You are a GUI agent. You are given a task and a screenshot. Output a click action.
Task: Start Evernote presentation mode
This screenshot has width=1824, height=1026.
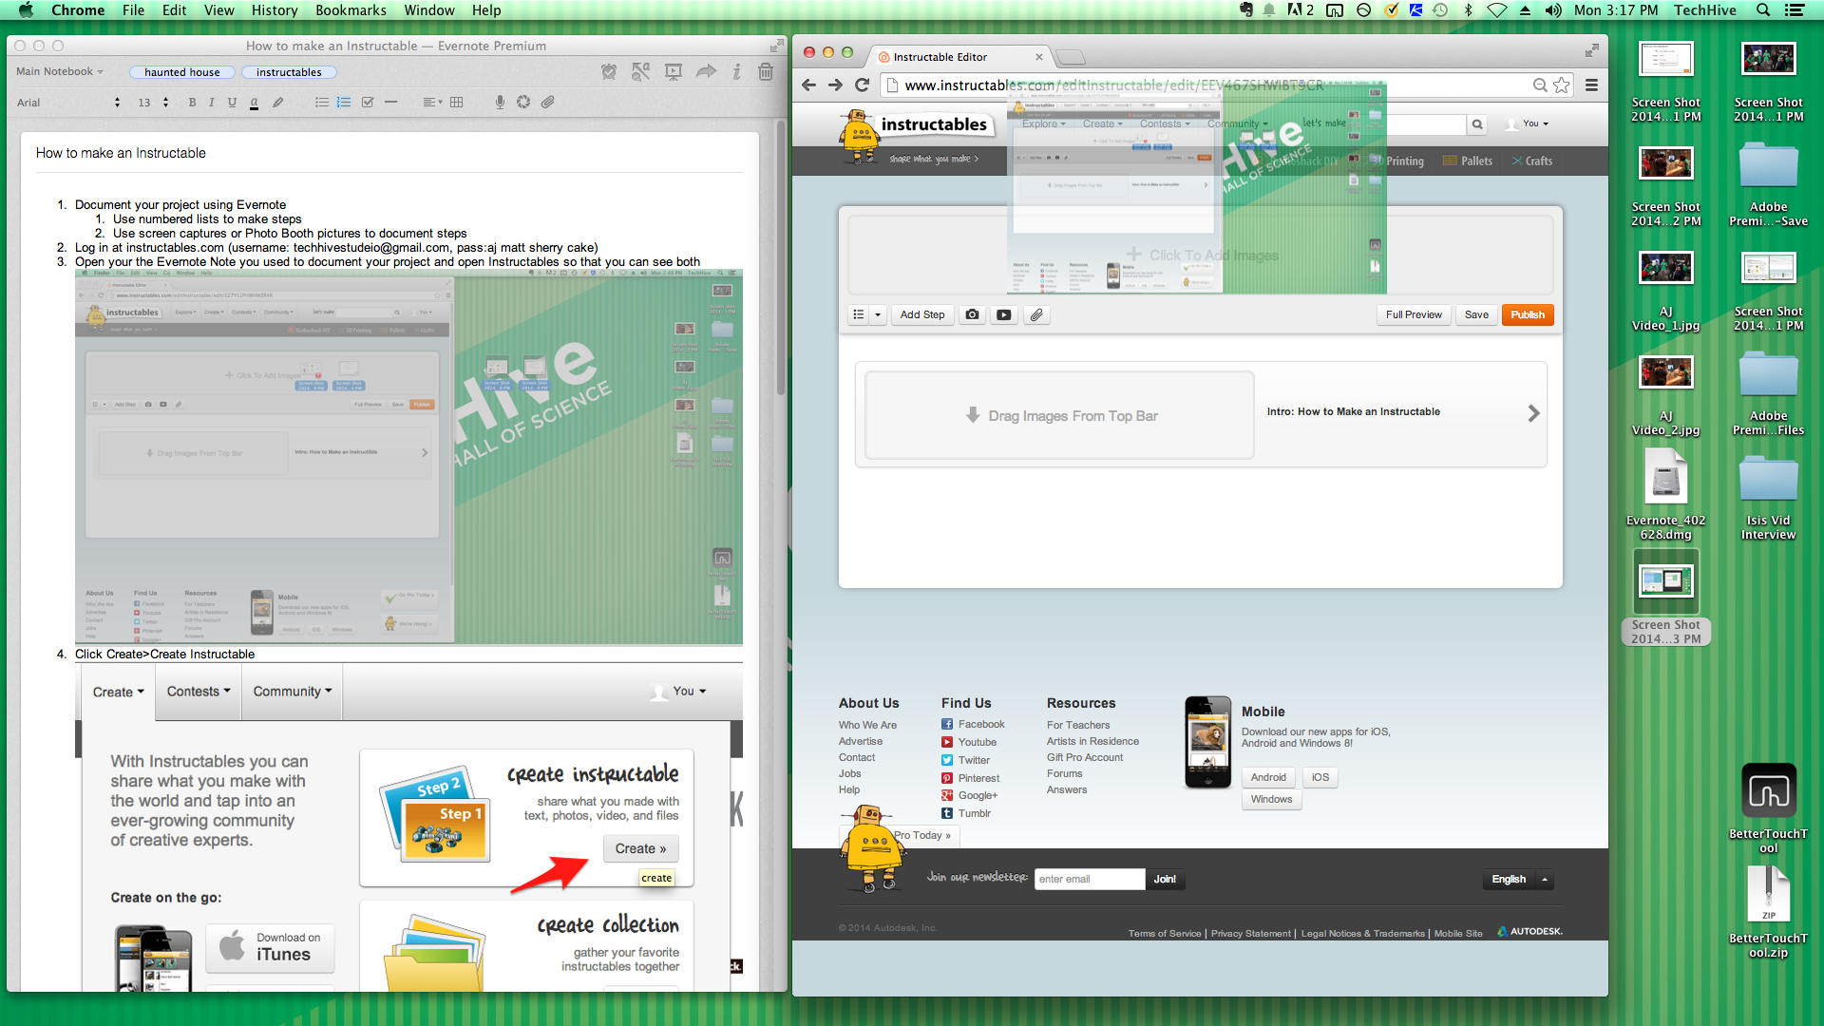point(674,71)
